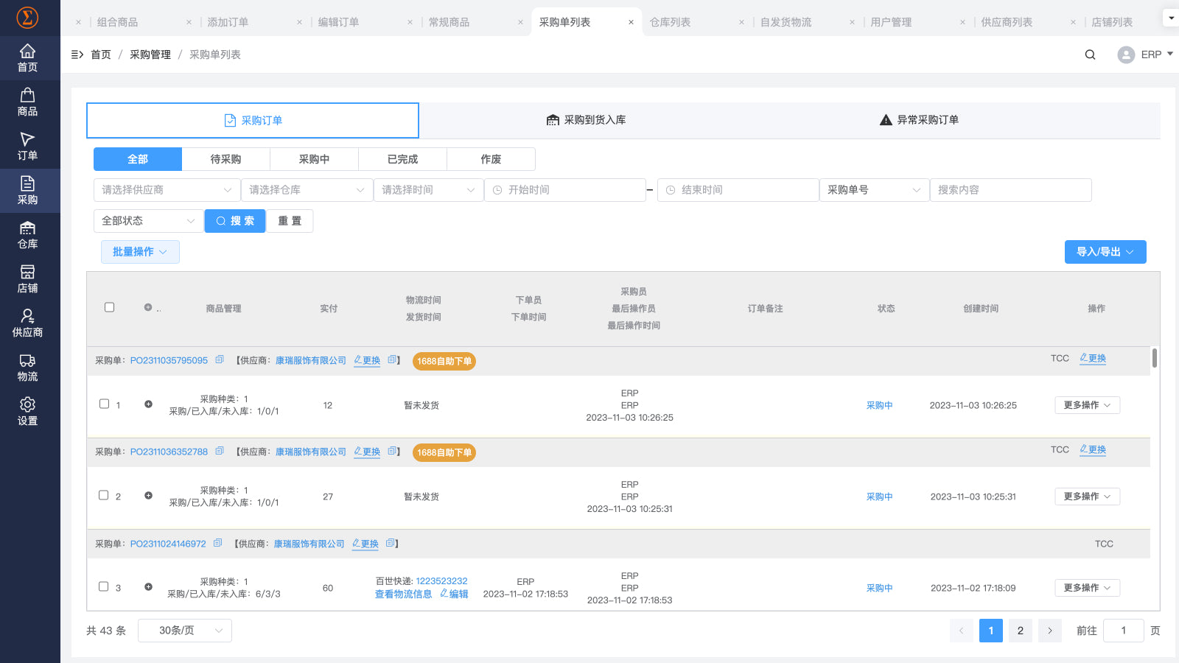Click the search magnifier icon in header
This screenshot has width=1179, height=663.
tap(1090, 55)
